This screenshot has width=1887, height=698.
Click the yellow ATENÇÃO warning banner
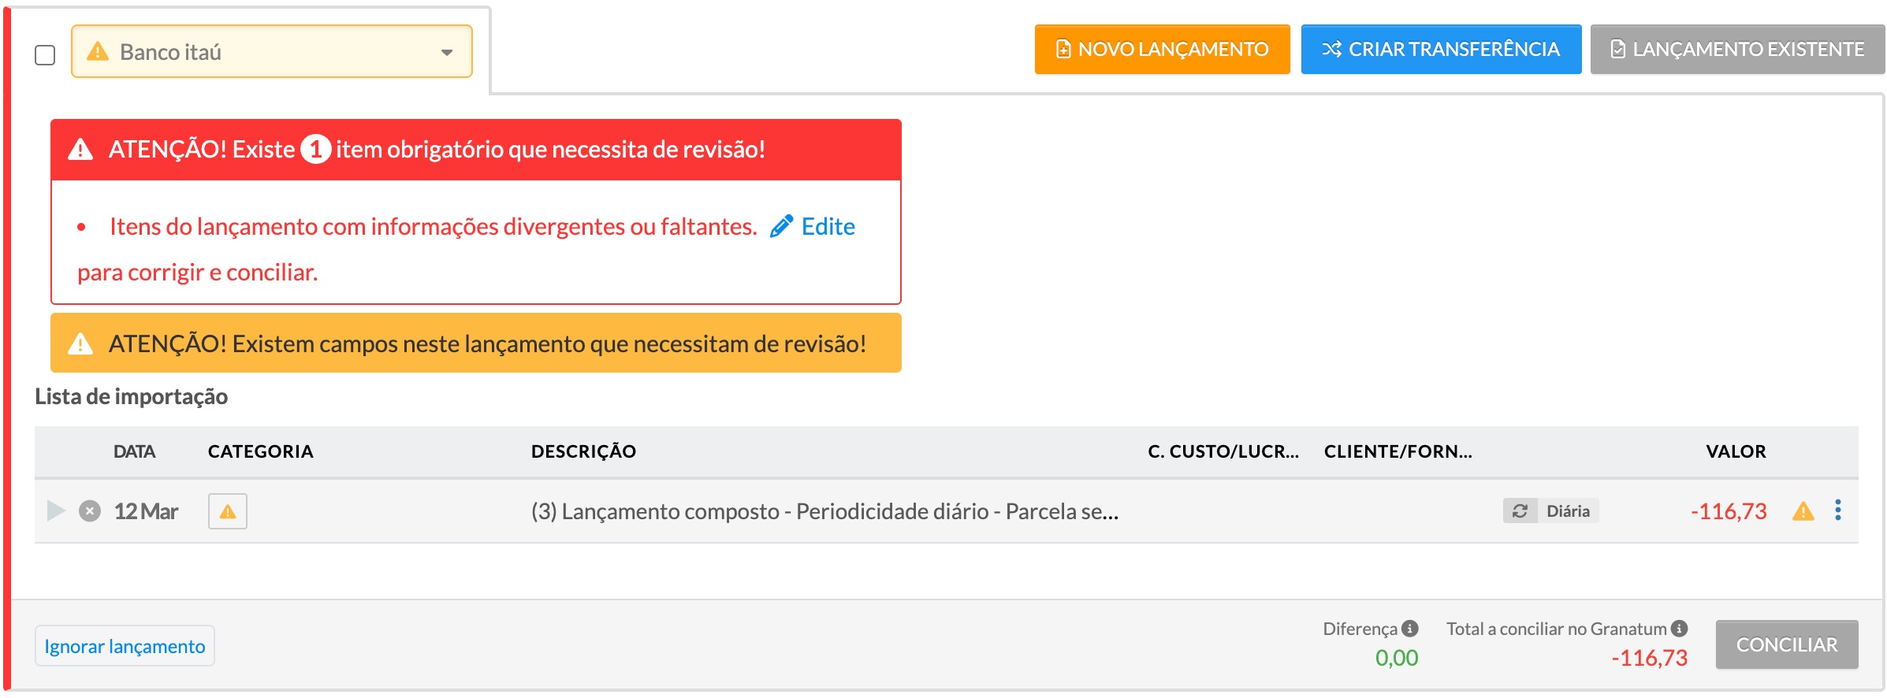(476, 343)
